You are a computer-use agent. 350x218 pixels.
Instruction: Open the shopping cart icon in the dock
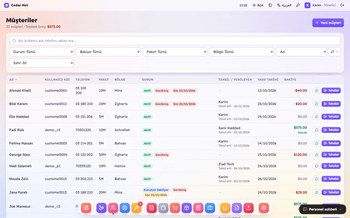tap(175, 208)
